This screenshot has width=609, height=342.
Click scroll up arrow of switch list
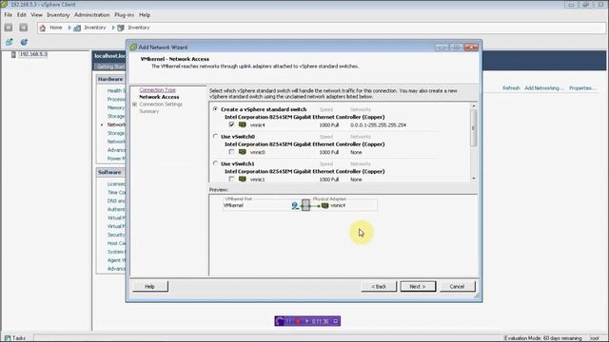(474, 105)
